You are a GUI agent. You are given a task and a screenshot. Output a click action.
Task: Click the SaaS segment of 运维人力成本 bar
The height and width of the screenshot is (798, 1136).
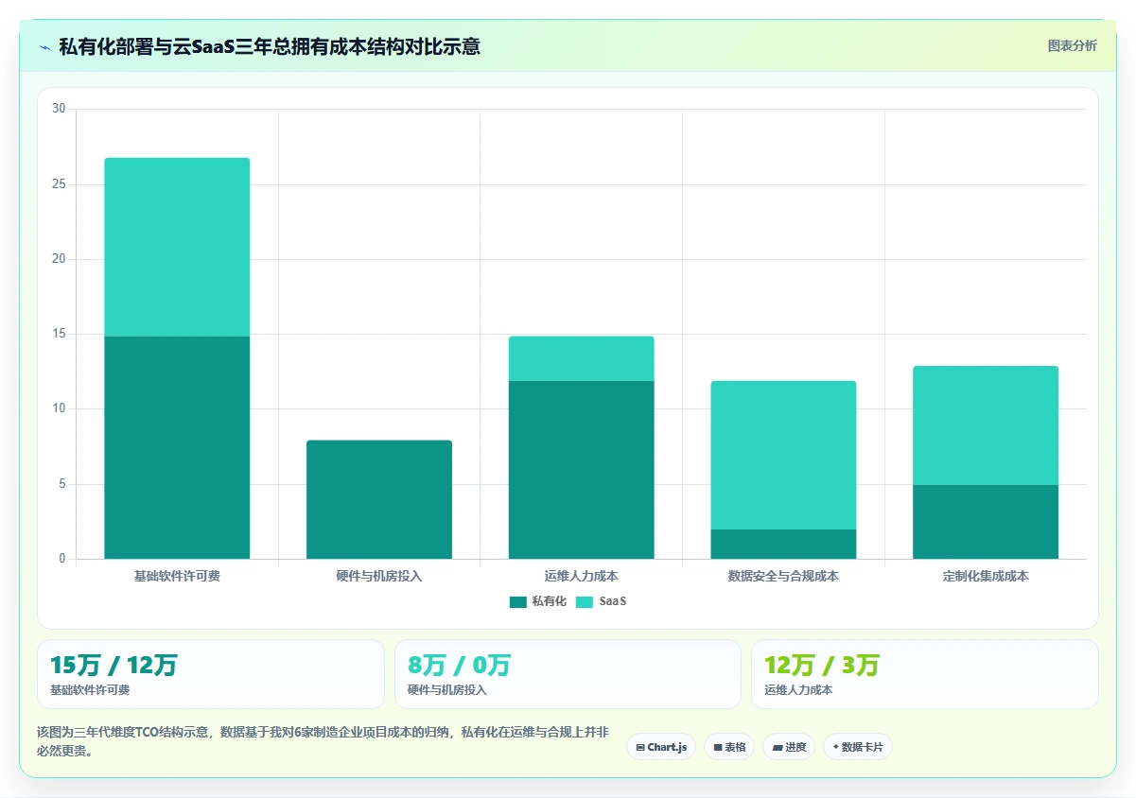click(582, 358)
